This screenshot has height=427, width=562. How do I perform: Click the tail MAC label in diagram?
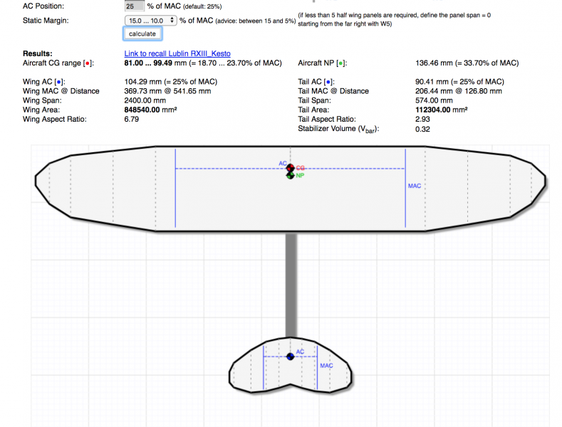point(326,366)
